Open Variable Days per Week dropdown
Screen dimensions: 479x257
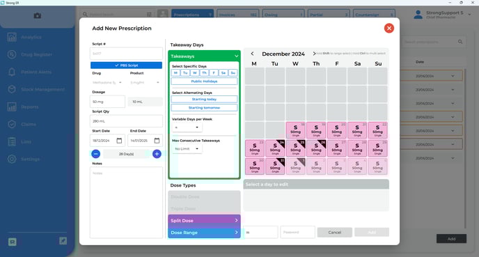[187, 127]
